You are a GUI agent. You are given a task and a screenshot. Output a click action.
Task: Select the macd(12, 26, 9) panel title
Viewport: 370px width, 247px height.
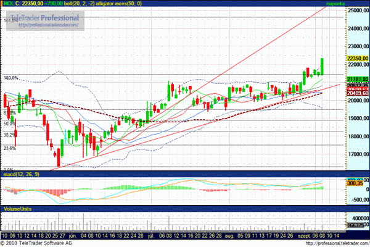pos(23,176)
